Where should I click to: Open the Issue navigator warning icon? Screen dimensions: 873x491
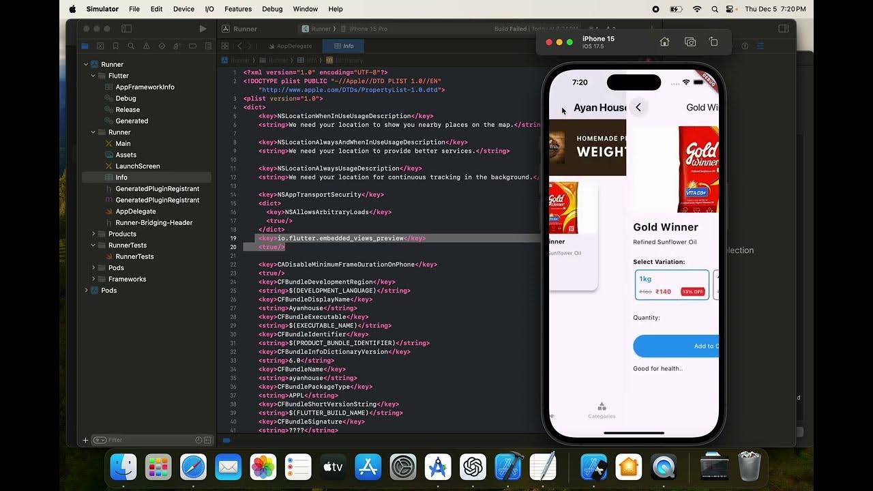pyautogui.click(x=146, y=46)
